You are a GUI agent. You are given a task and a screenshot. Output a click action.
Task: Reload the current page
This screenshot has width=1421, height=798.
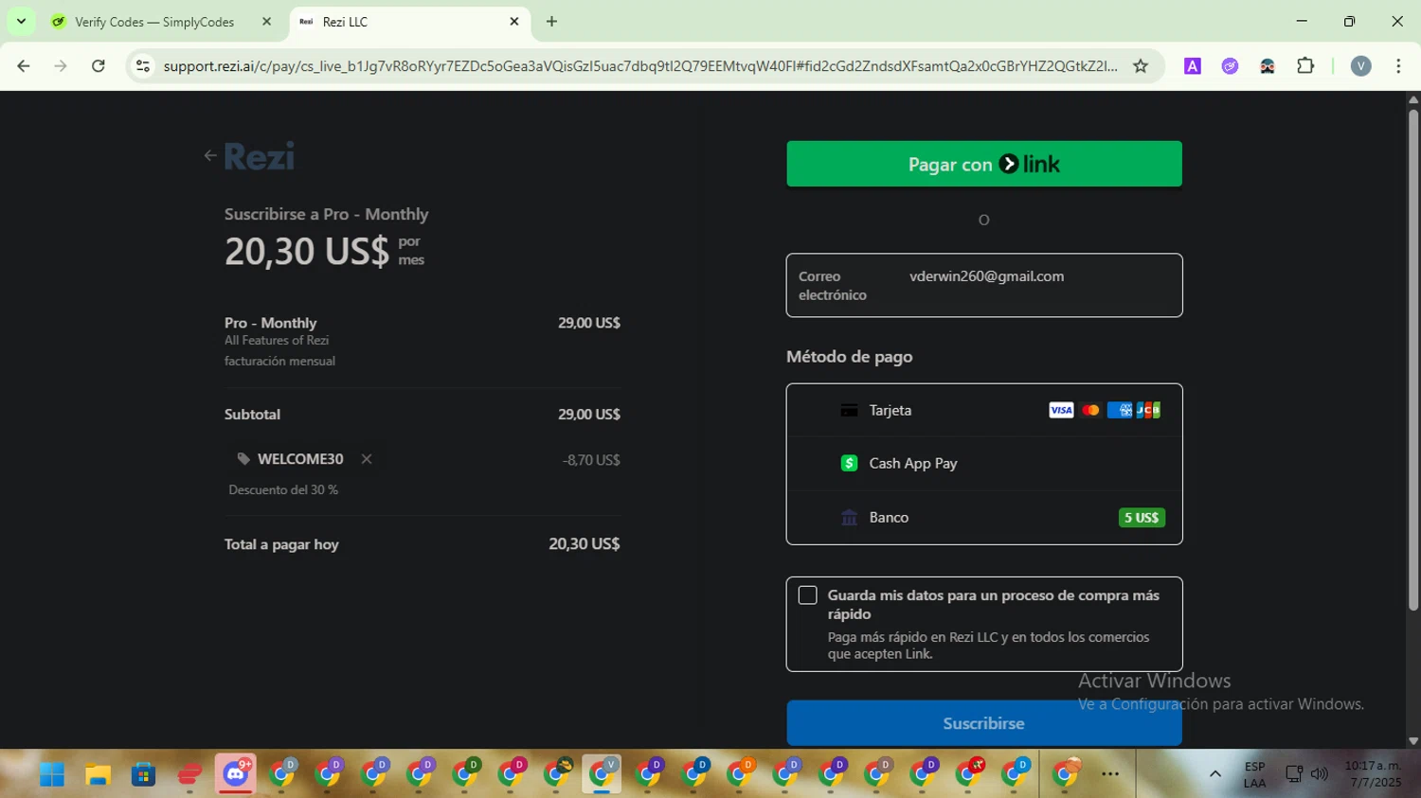point(99,66)
